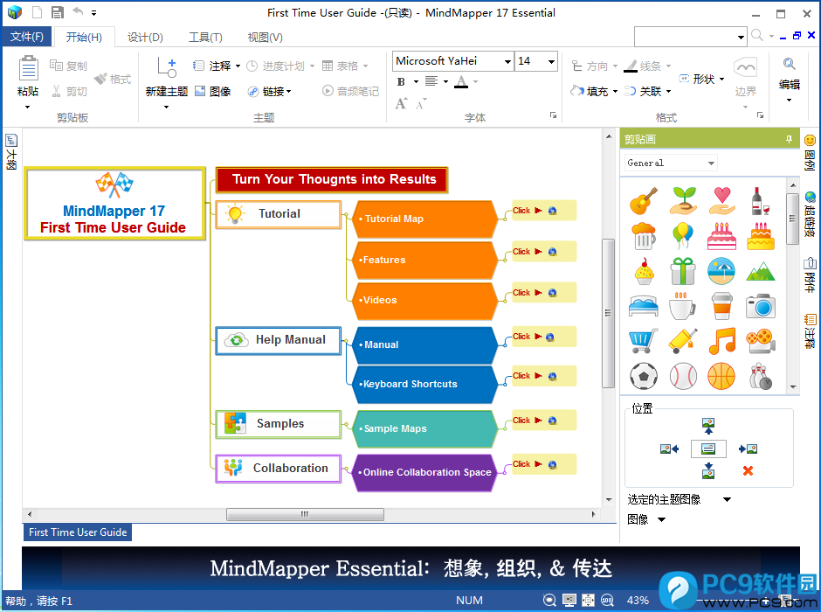Click the 填充 fill bucket color

(x=577, y=91)
